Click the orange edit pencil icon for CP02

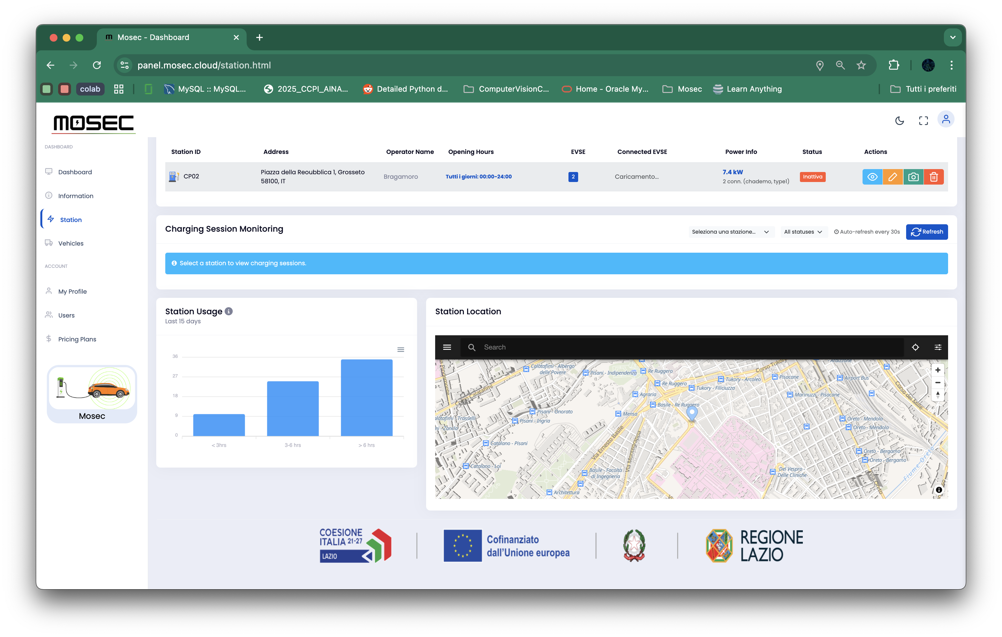tap(893, 177)
